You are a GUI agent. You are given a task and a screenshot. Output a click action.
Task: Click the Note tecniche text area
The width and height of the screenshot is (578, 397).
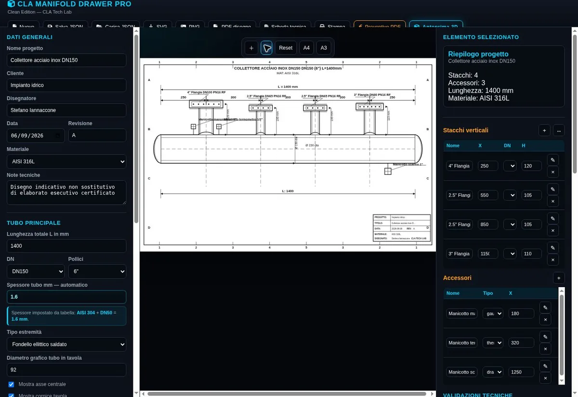66,193
